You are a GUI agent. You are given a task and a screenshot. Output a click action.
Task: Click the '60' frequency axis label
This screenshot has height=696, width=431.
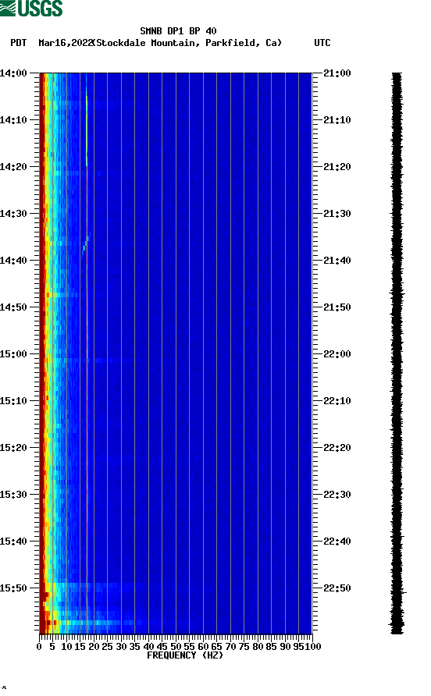(x=203, y=647)
